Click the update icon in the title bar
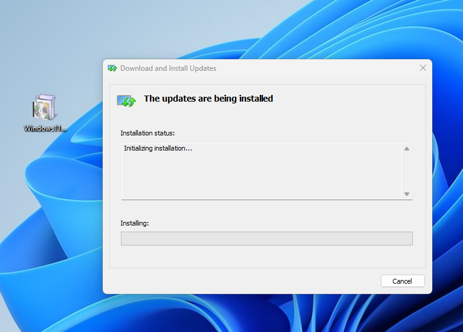The image size is (463, 332). (112, 68)
